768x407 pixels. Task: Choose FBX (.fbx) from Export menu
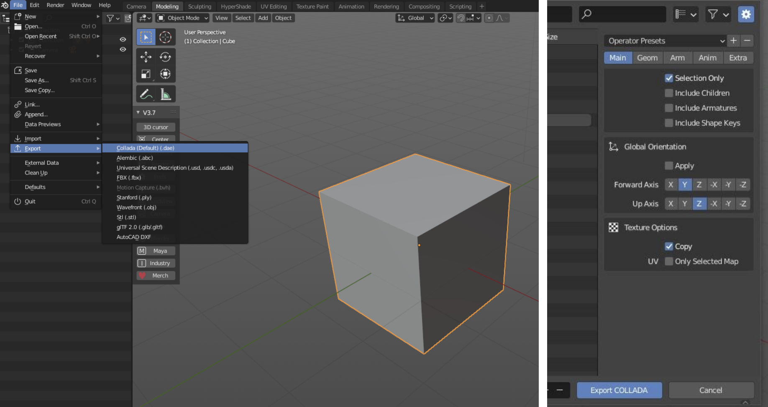[129, 177]
